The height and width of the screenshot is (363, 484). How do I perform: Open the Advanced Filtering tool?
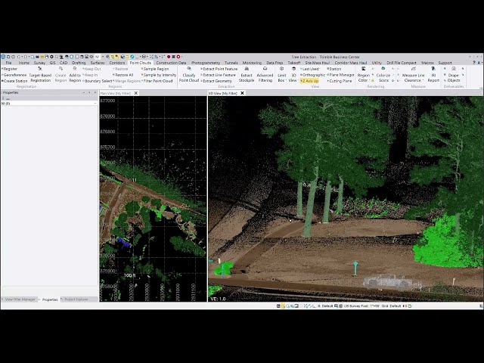coord(265,75)
